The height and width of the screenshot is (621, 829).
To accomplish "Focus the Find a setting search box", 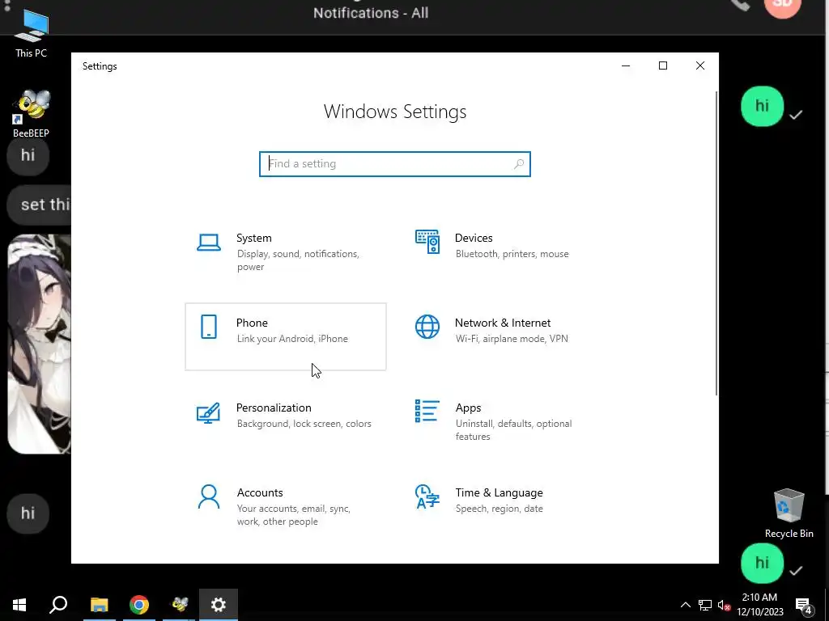I will click(395, 163).
